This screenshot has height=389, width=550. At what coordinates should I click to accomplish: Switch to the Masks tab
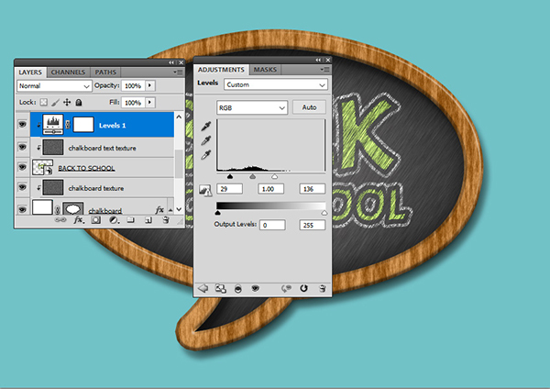point(266,70)
